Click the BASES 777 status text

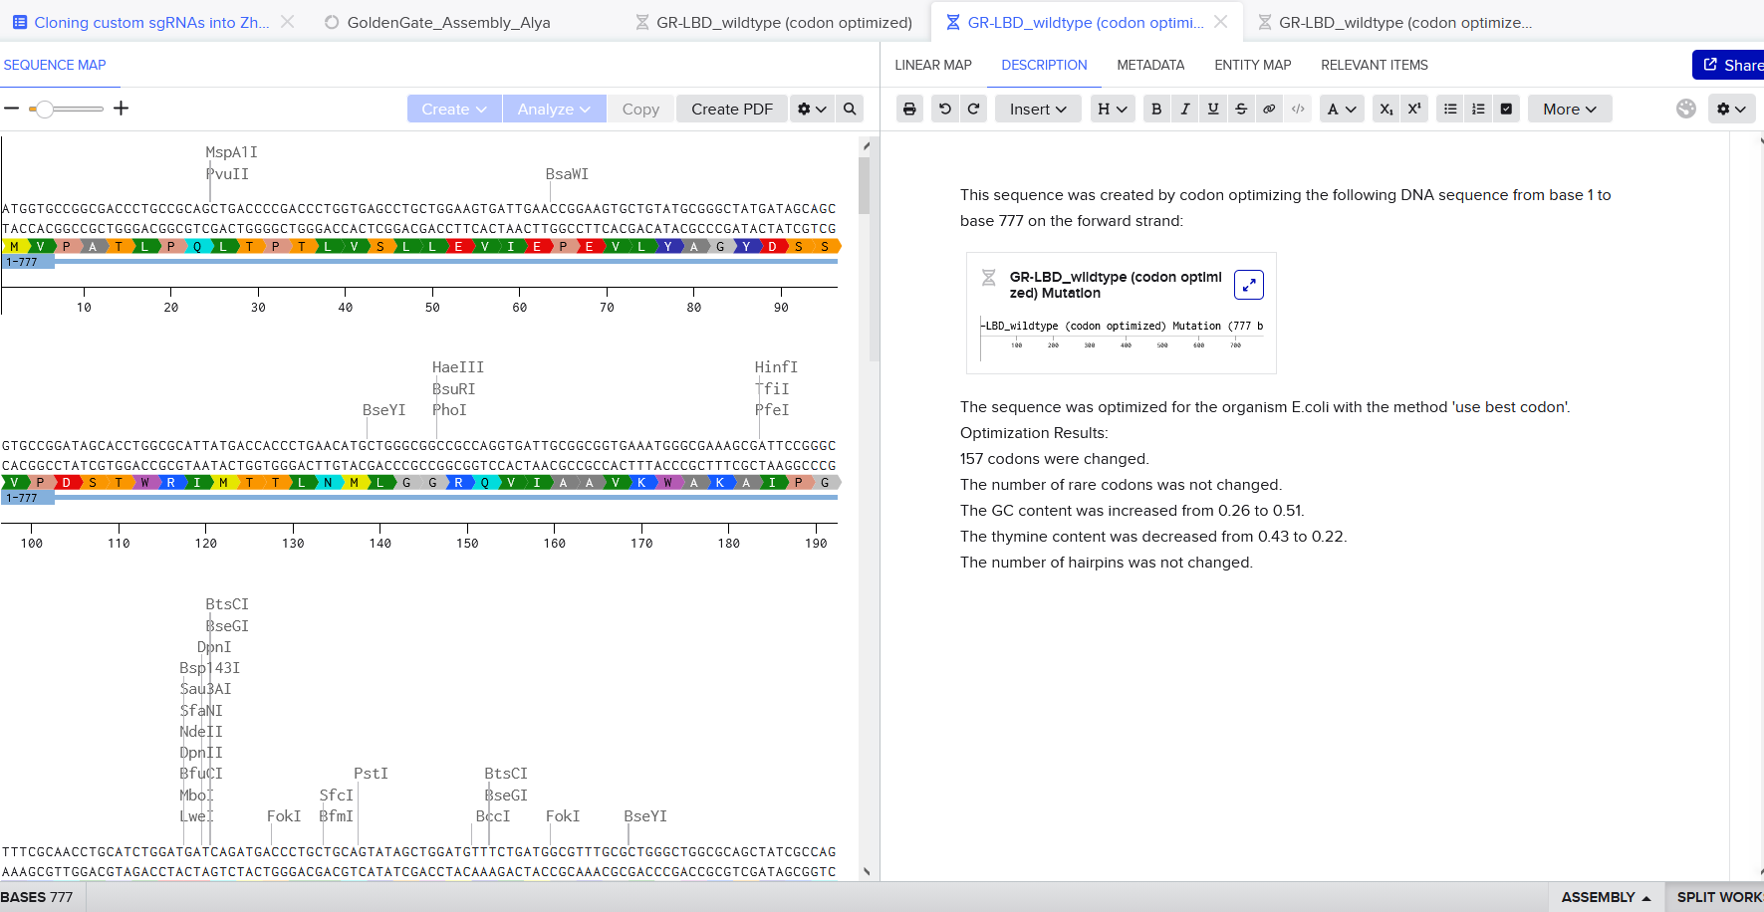37,897
